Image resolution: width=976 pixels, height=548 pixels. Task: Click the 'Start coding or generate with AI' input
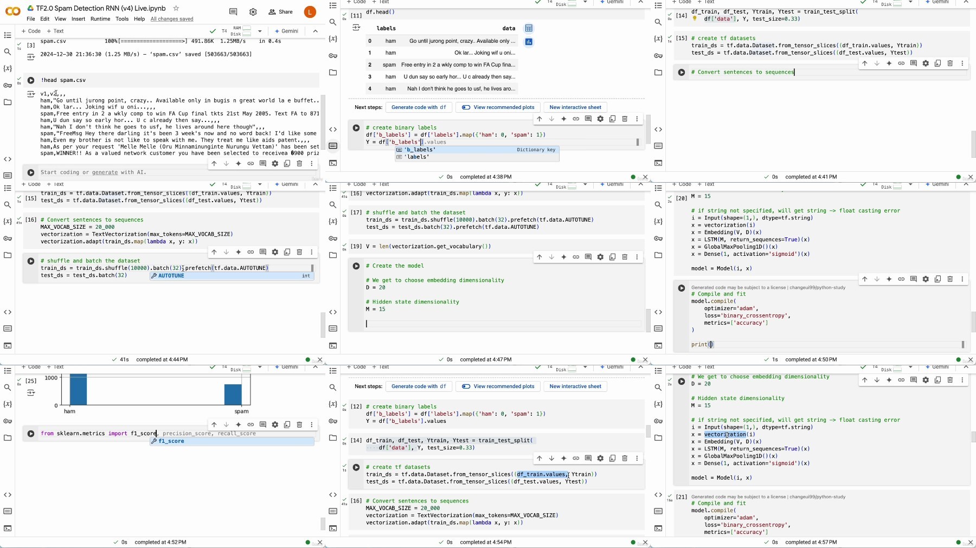(x=176, y=172)
